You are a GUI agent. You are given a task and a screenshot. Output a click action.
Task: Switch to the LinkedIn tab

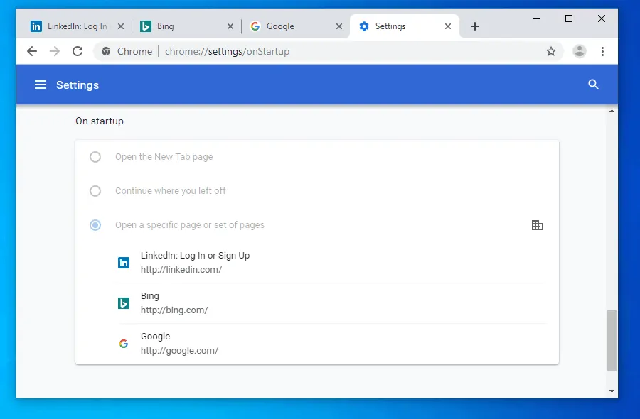[x=71, y=26]
